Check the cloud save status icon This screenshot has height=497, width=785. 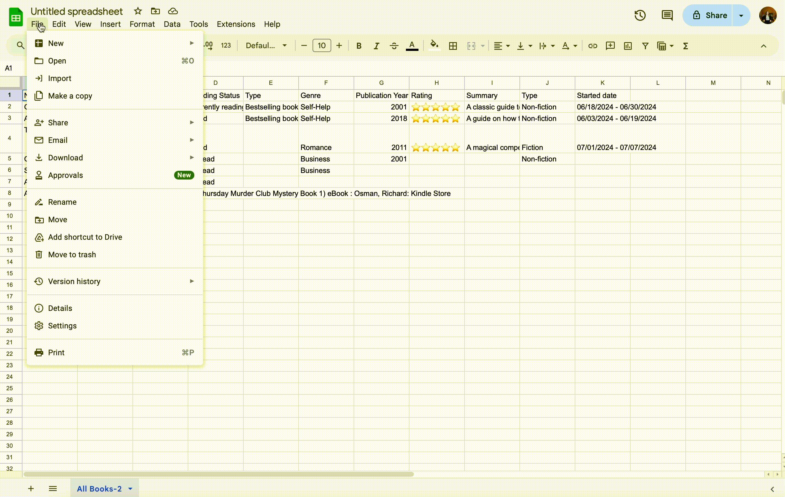click(173, 11)
